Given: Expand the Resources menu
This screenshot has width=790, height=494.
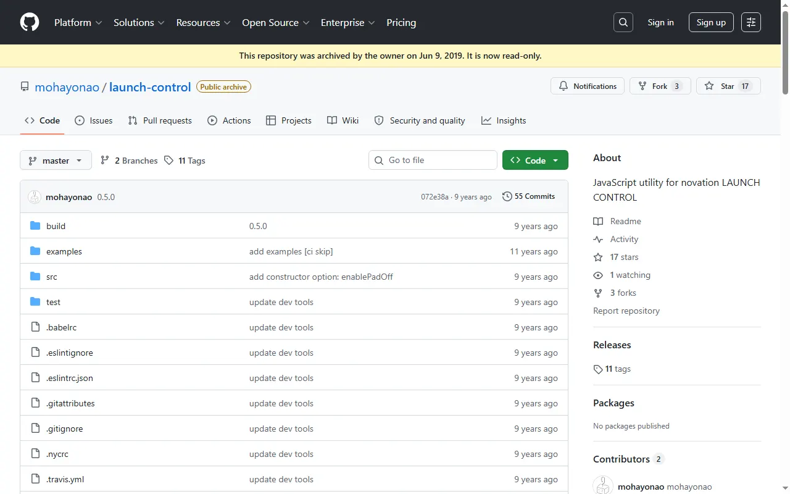Looking at the screenshot, I should (203, 22).
